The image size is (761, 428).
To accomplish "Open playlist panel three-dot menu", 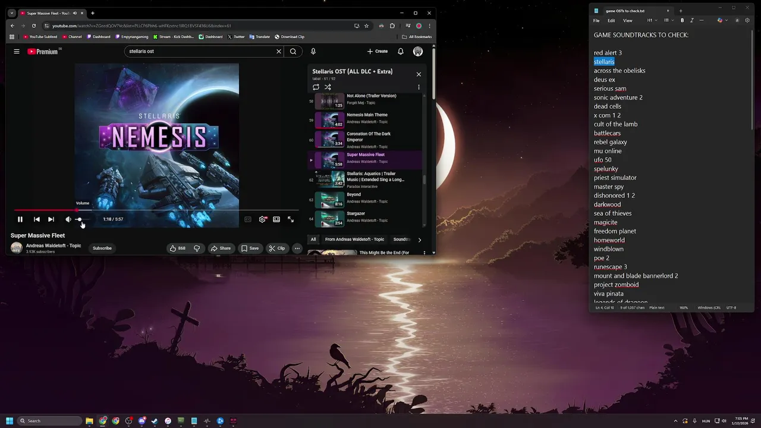I will [x=419, y=87].
